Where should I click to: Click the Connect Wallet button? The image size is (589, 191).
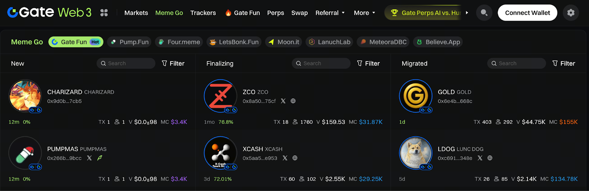tap(527, 13)
